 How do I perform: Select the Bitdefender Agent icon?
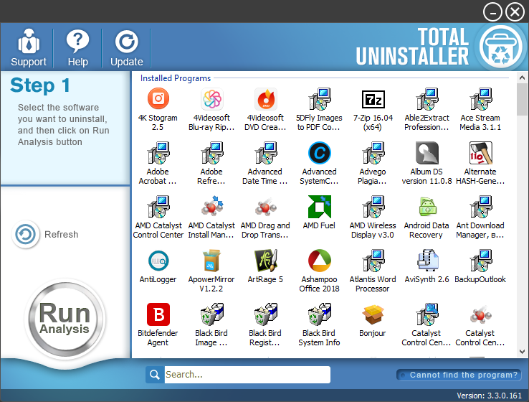tap(158, 314)
